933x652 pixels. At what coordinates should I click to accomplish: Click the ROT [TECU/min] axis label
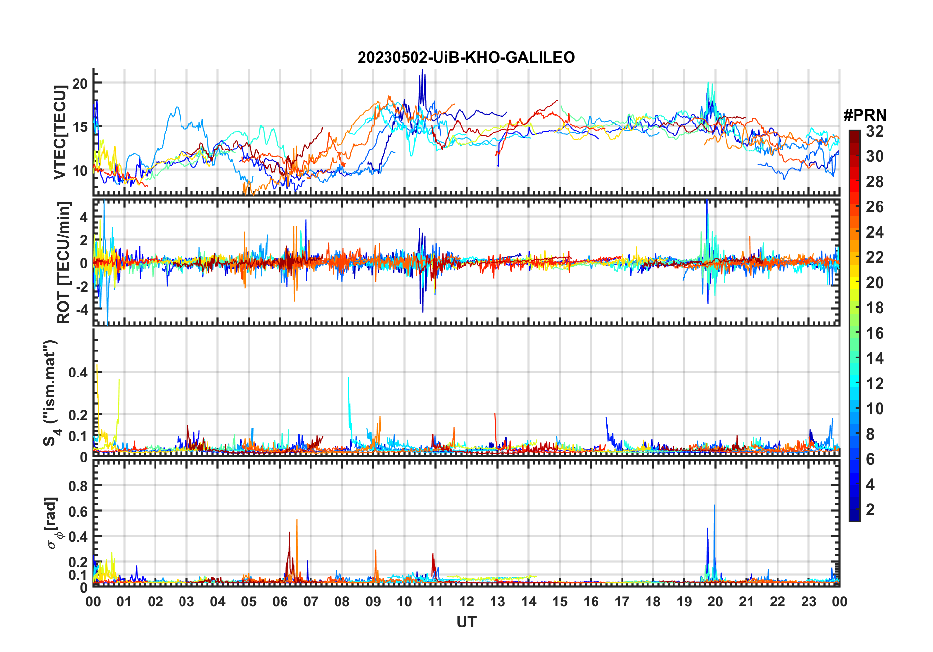64,262
